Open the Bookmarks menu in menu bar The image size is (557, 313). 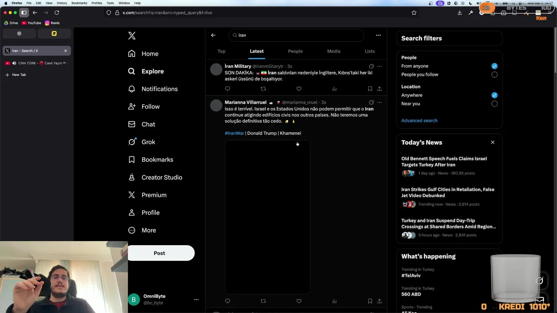tap(79, 3)
